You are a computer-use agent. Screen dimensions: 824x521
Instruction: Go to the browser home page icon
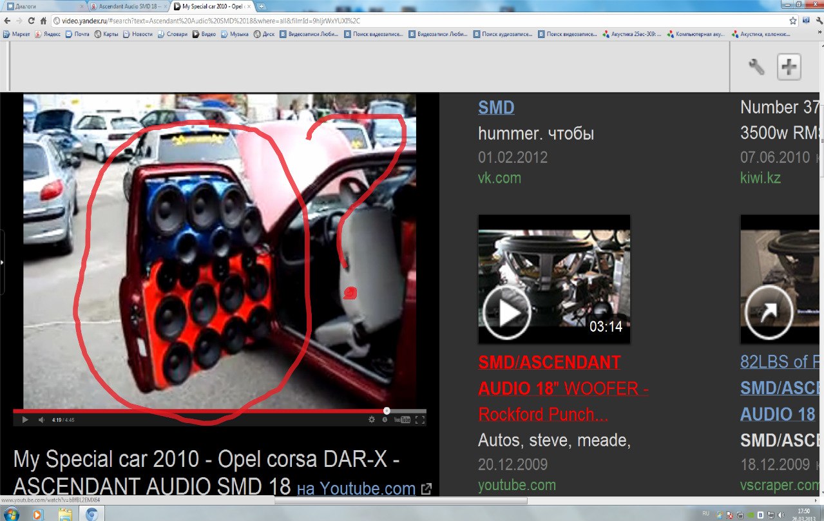tap(43, 21)
